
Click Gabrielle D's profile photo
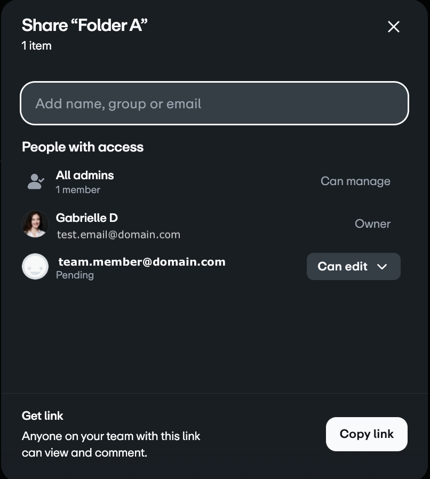35,224
